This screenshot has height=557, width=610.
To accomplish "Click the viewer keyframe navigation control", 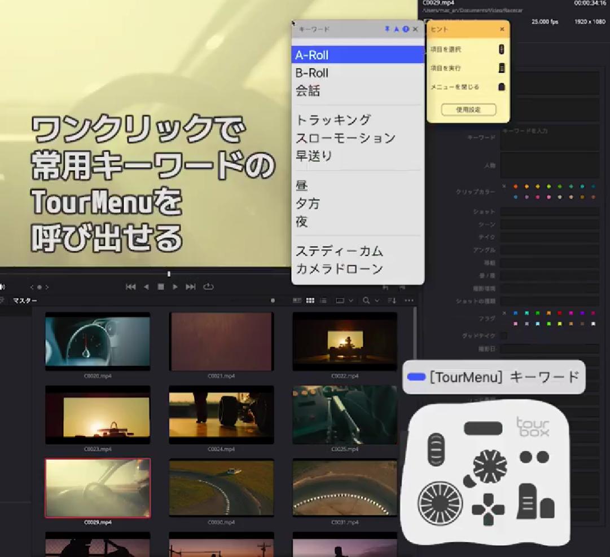I will coord(40,288).
